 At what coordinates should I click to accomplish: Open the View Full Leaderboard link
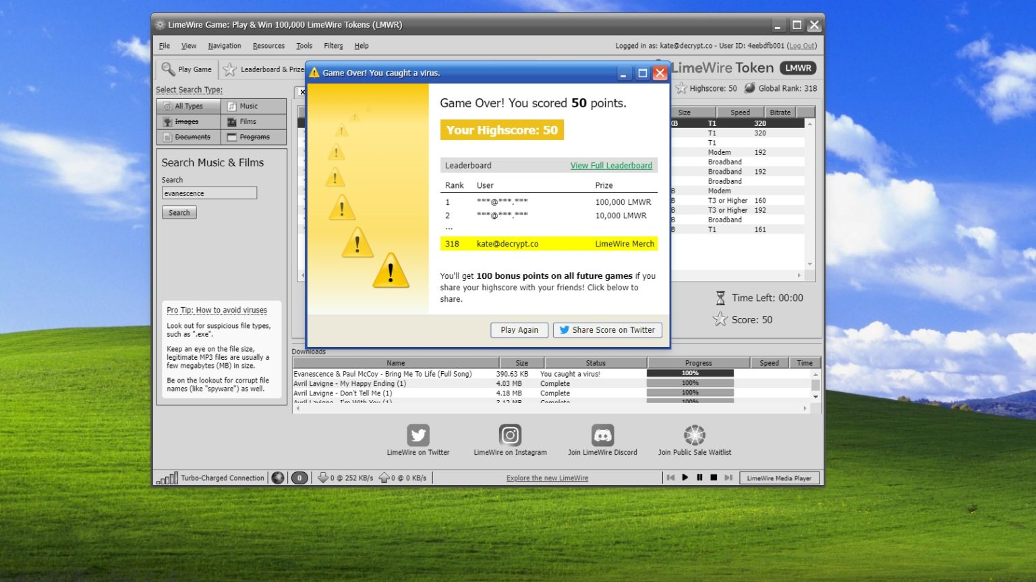(x=611, y=165)
